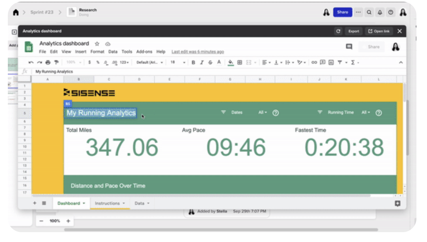Open the Add-ons menu
The image size is (427, 242).
(x=144, y=52)
